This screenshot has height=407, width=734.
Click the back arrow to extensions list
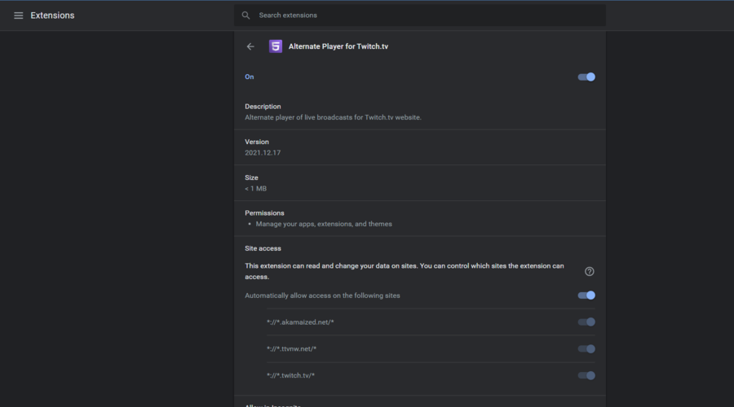[x=250, y=46]
